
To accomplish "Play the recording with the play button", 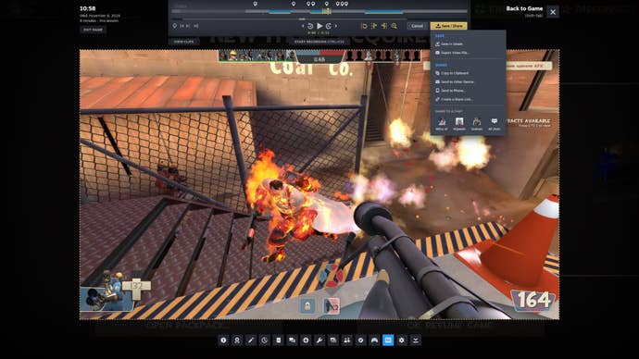I will tap(319, 26).
